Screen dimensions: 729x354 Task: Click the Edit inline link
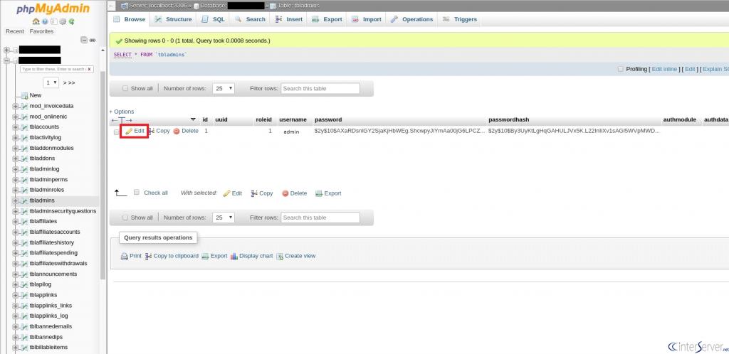pyautogui.click(x=664, y=69)
